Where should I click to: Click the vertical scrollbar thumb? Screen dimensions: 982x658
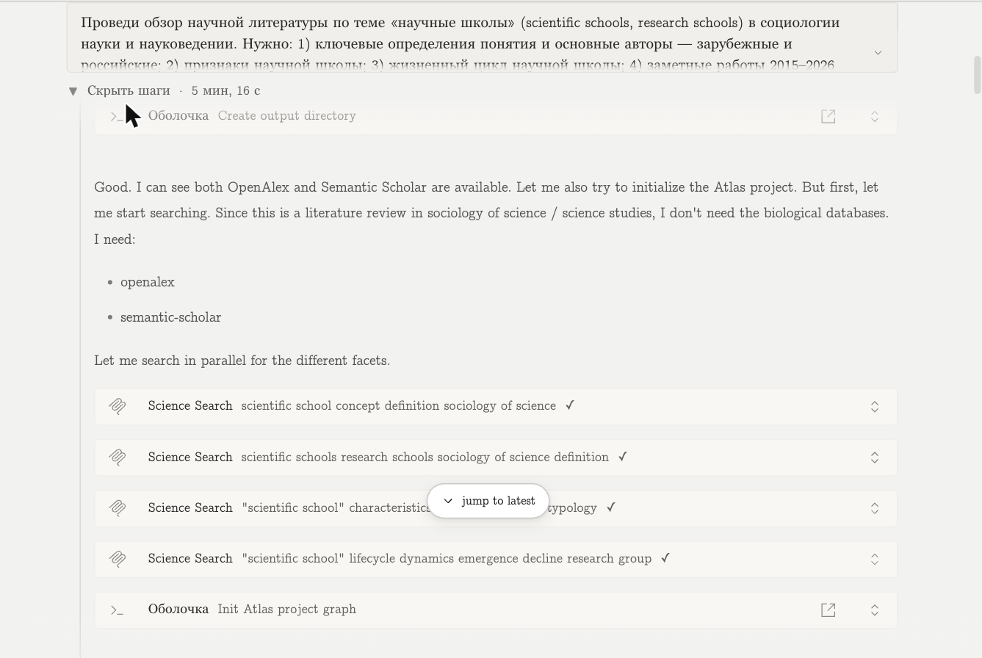[977, 75]
